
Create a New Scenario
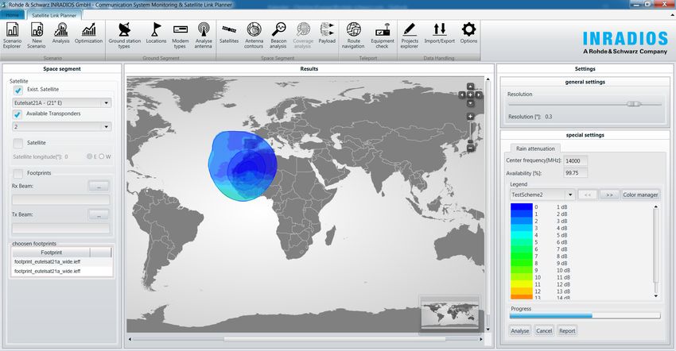point(37,35)
